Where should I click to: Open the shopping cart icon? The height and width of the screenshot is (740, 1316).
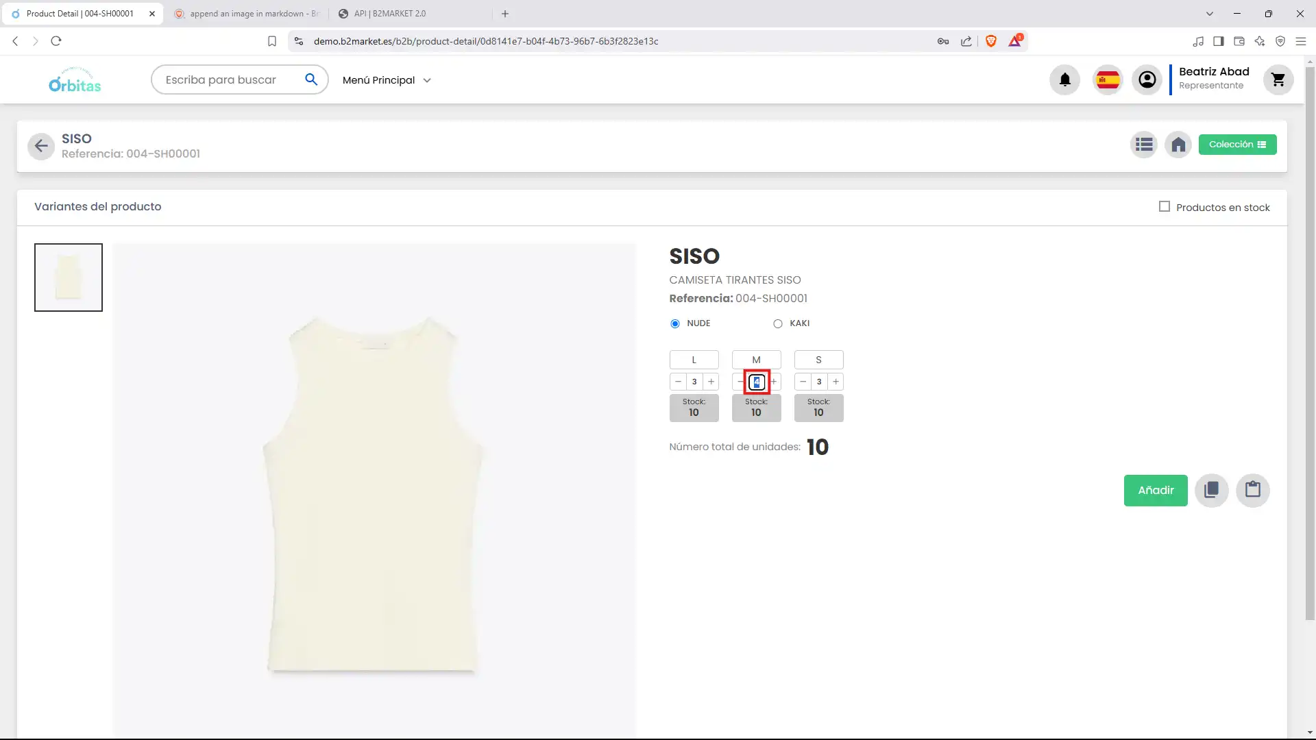pos(1278,80)
